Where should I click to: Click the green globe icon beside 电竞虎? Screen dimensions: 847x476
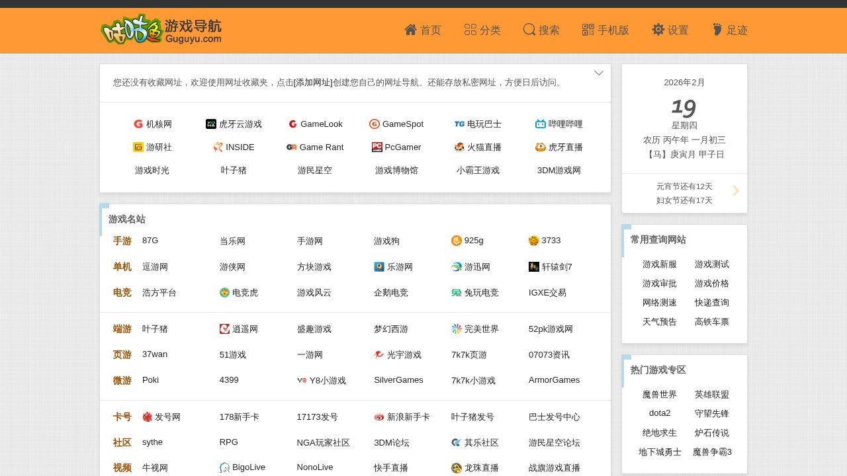click(x=224, y=292)
